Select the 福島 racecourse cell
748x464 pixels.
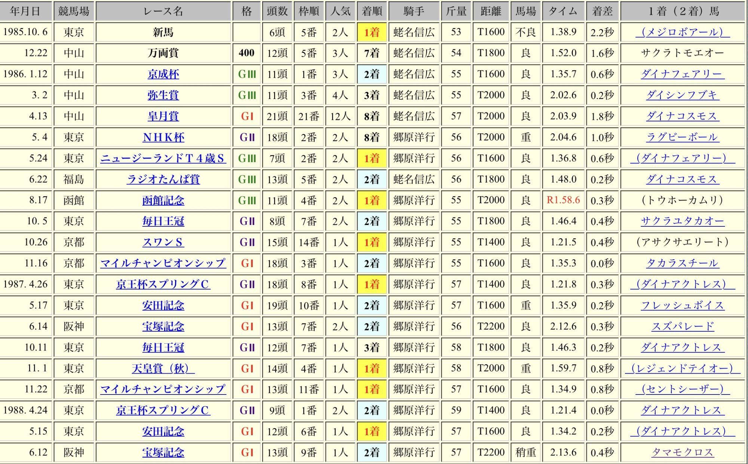tap(74, 179)
